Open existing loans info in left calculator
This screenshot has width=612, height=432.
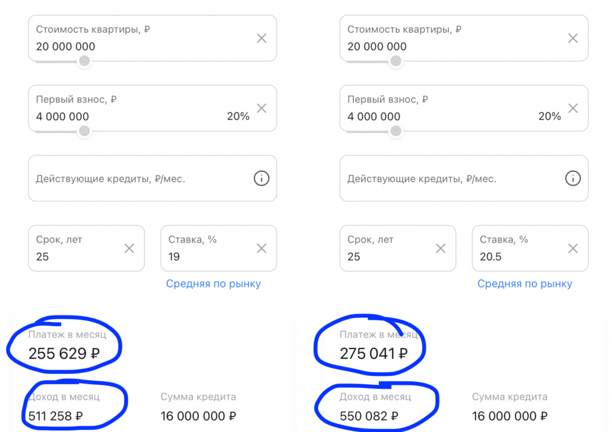click(261, 178)
